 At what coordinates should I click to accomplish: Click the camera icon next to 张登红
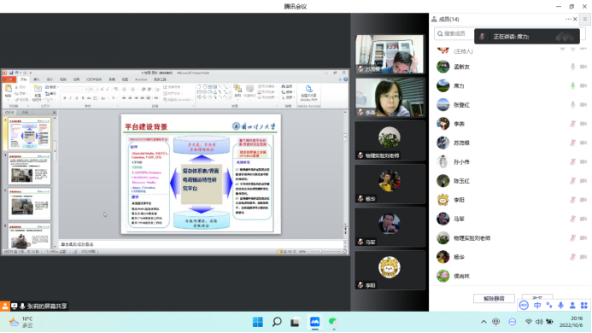point(583,104)
